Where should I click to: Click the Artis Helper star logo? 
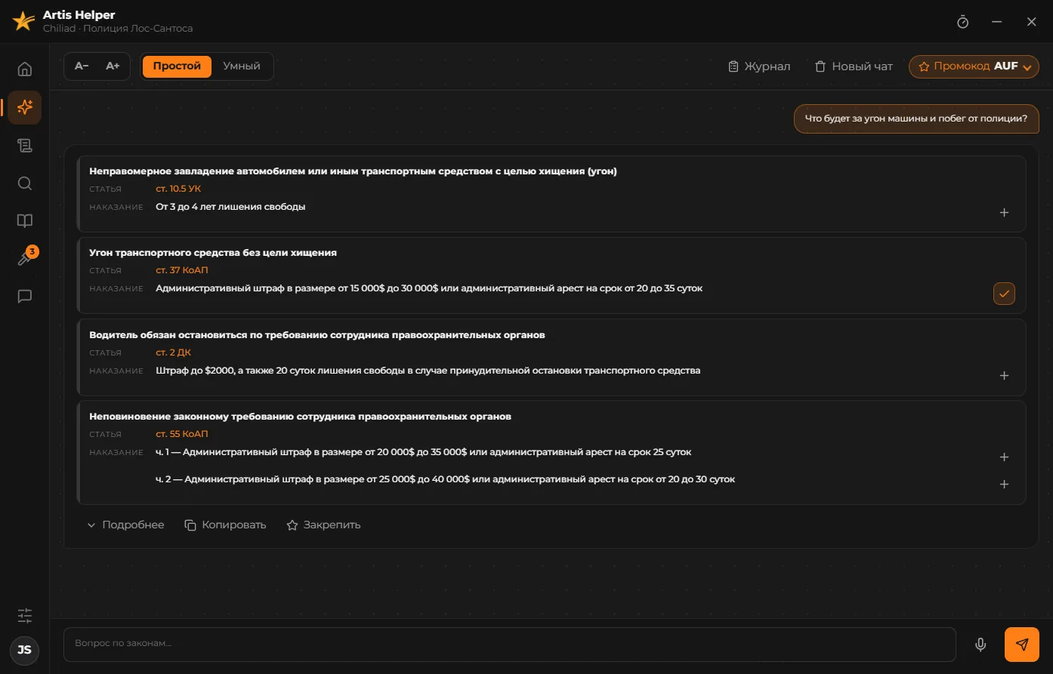point(23,21)
